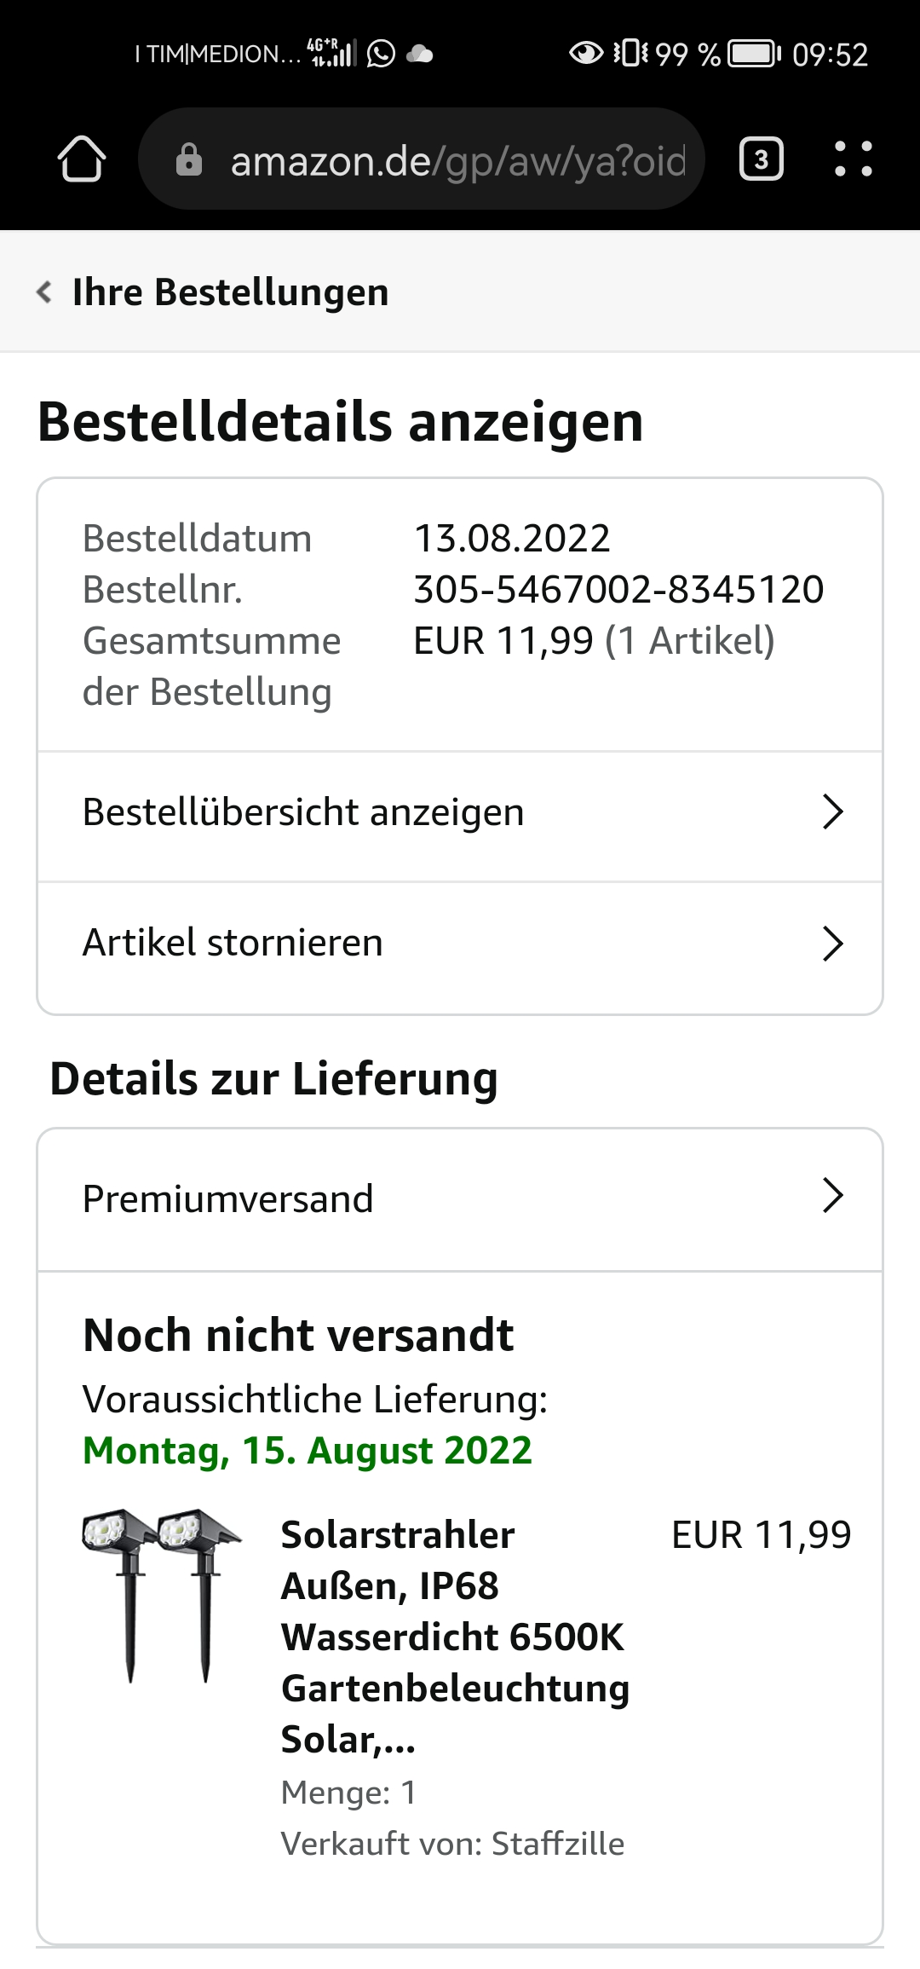Viewport: 920px width, 1969px height.
Task: Tap the battery icon in status bar
Action: (754, 54)
